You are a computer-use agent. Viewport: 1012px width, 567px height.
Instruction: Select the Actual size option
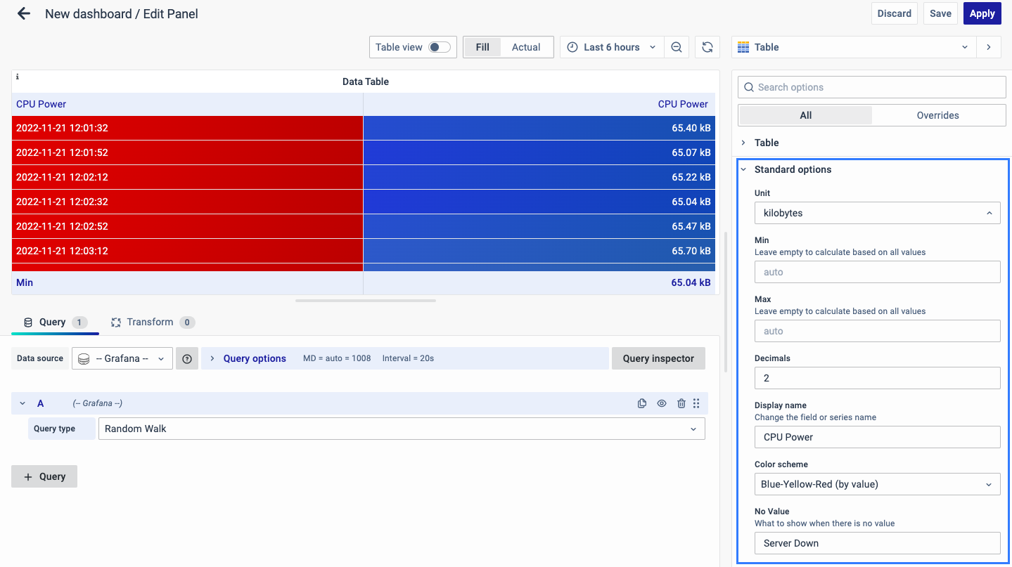point(525,47)
